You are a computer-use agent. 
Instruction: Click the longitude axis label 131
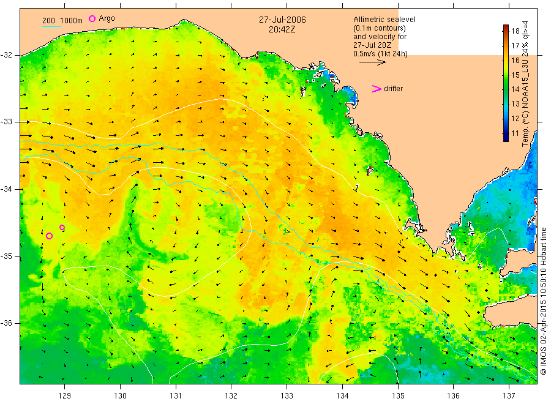(176, 396)
